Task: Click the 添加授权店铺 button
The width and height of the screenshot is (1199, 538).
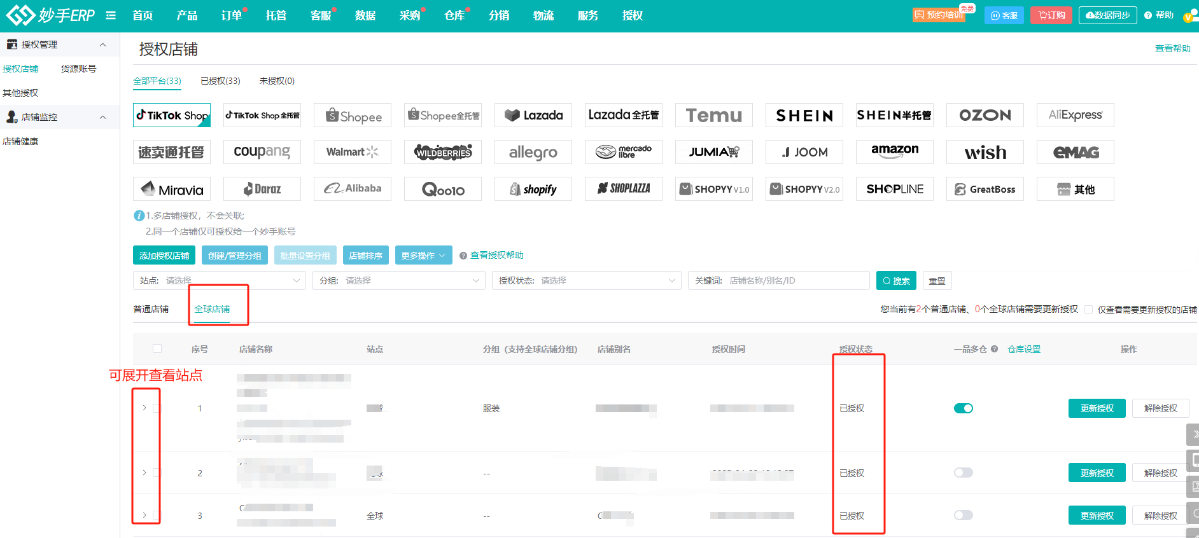Action: tap(164, 255)
